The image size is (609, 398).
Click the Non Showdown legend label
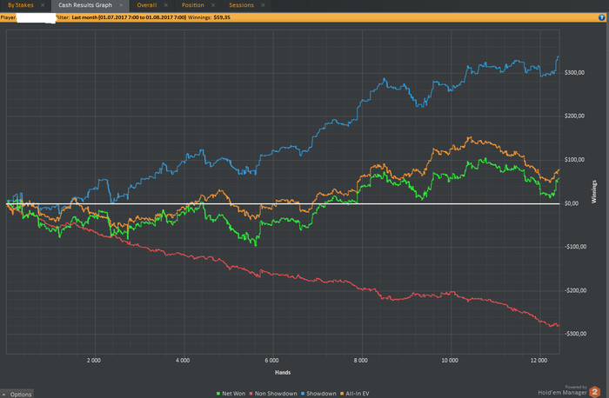(x=276, y=394)
